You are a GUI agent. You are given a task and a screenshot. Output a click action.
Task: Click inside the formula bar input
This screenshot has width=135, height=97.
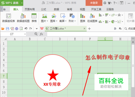91,34
